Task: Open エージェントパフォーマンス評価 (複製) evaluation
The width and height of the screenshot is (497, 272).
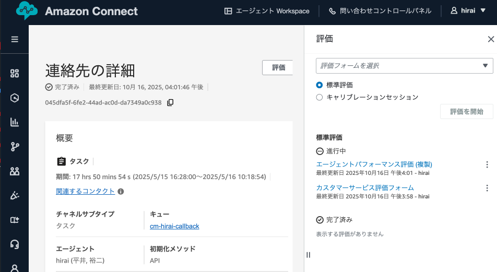Action: (374, 164)
